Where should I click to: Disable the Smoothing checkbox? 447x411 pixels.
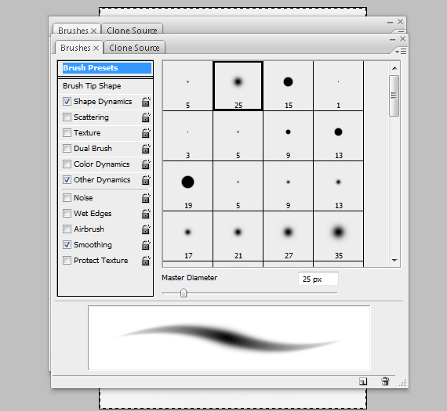pos(67,244)
